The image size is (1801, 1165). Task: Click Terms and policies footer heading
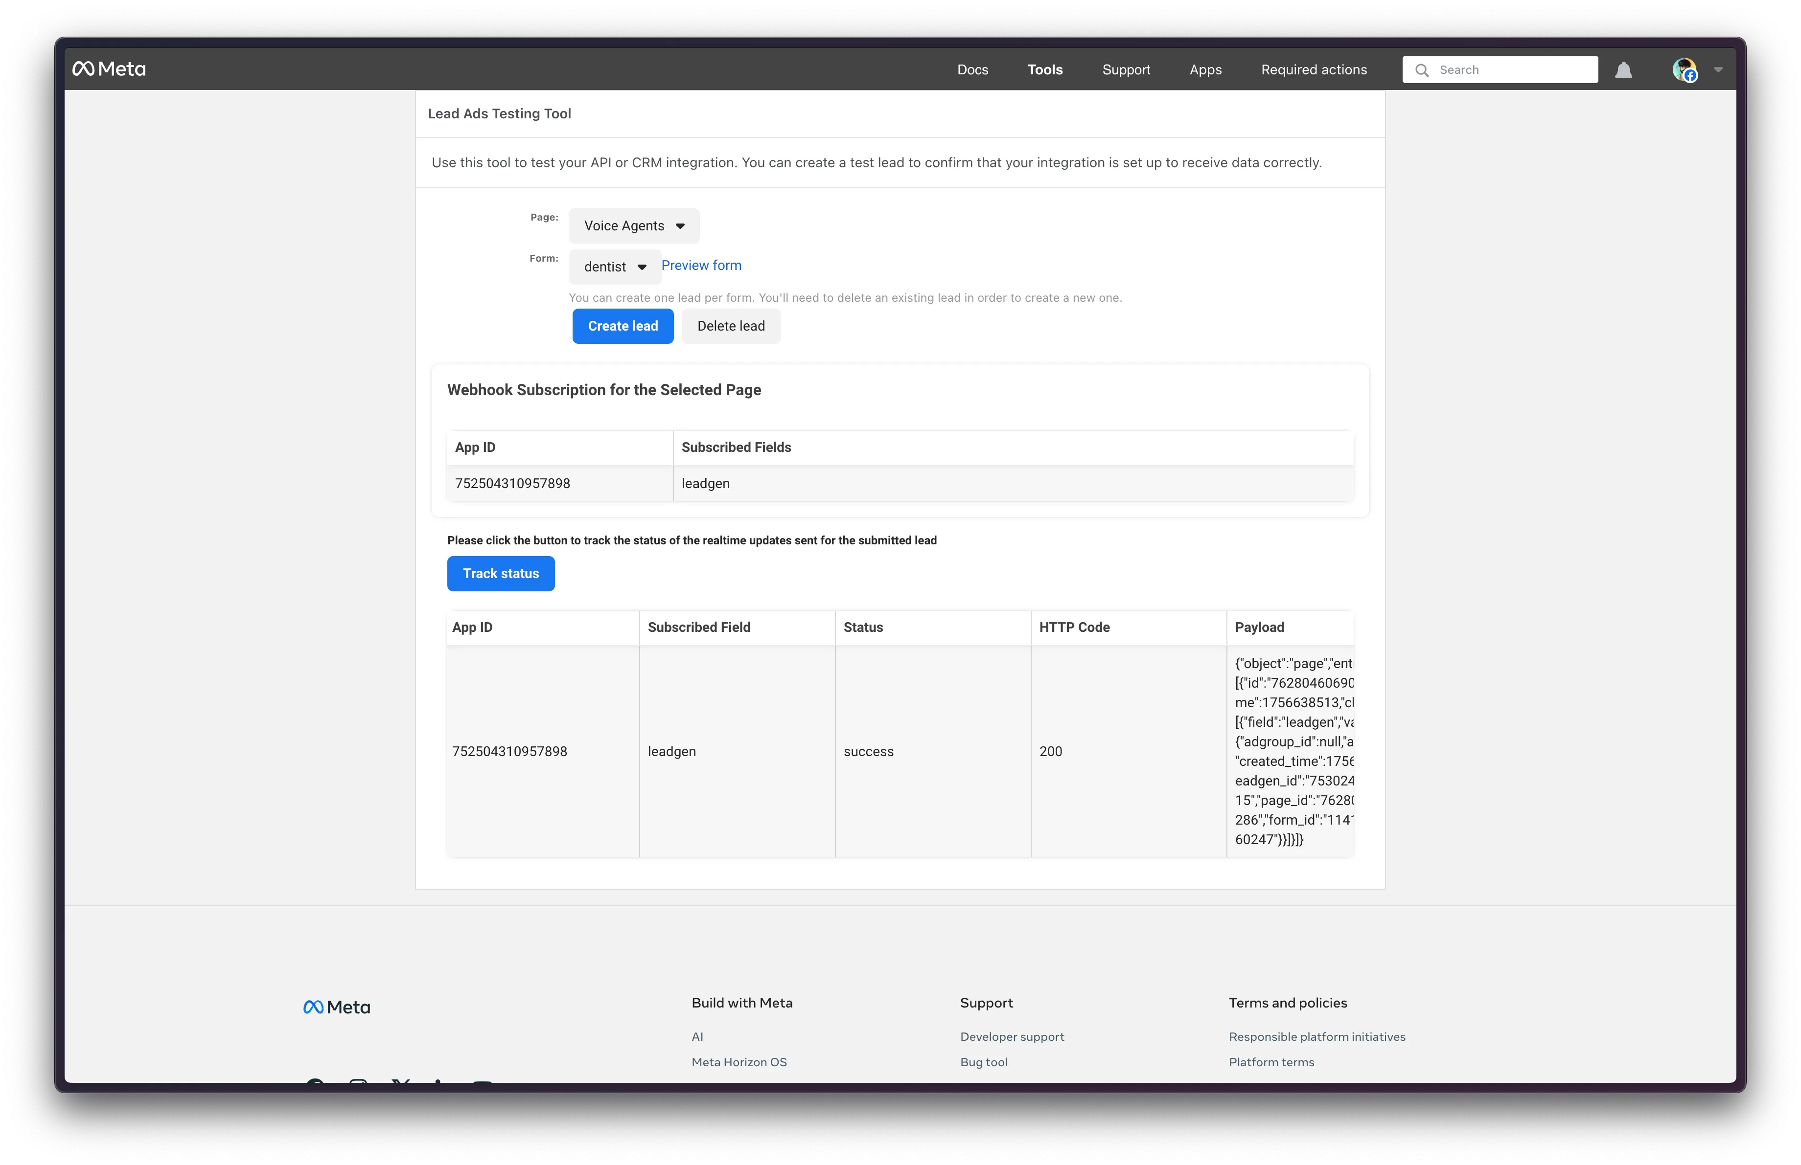pyautogui.click(x=1288, y=1003)
